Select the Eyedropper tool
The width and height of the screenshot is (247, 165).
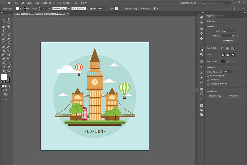click(4, 59)
